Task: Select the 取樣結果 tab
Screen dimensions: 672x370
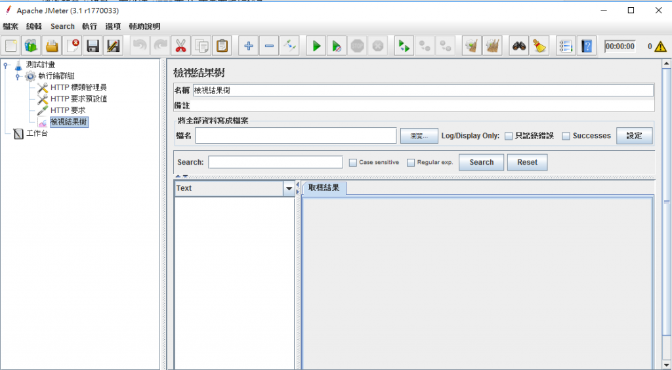Action: pyautogui.click(x=324, y=188)
